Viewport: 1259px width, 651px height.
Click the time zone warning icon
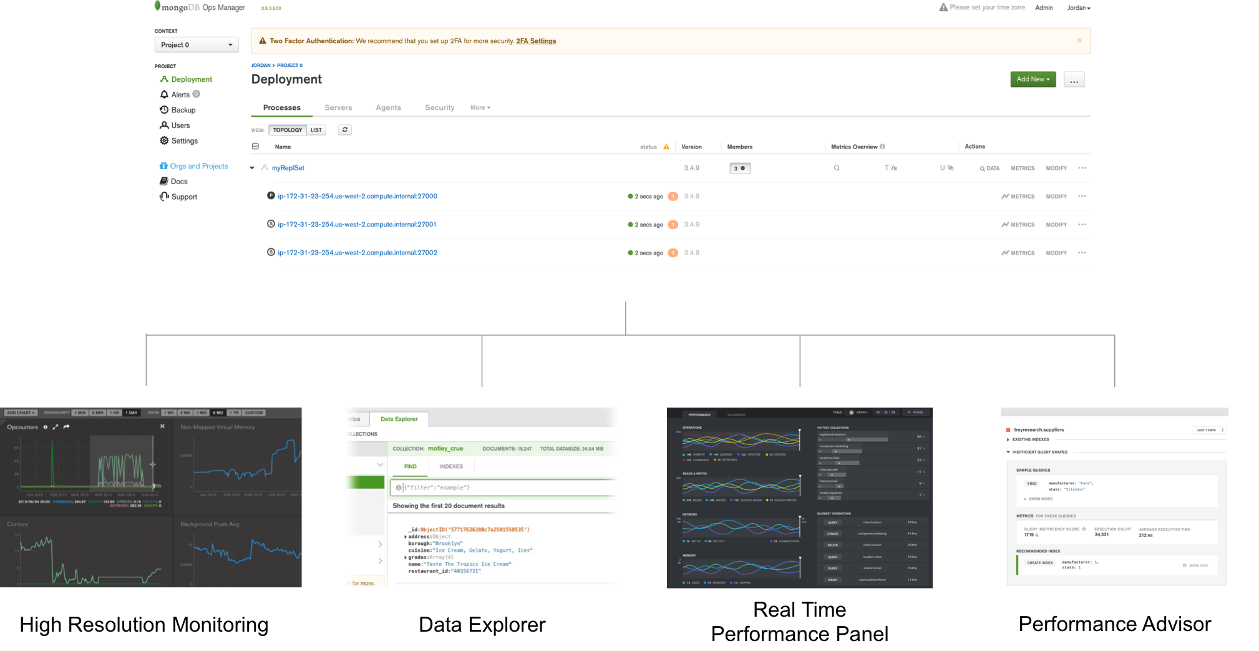943,7
